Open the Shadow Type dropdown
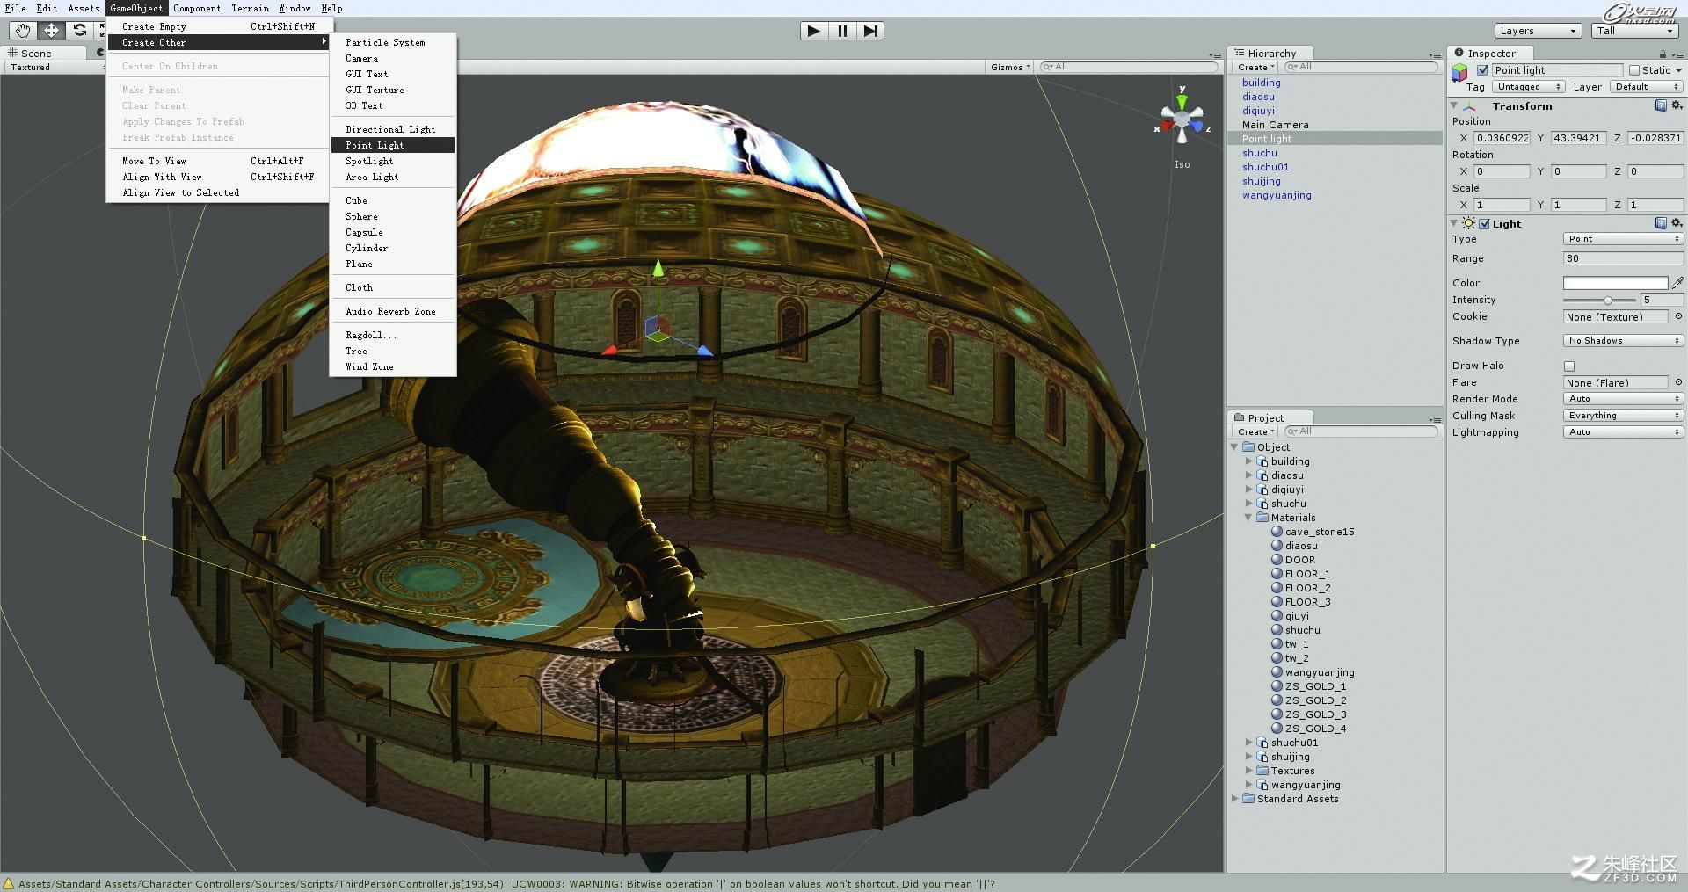Screen dimensions: 1688x892 1623,341
